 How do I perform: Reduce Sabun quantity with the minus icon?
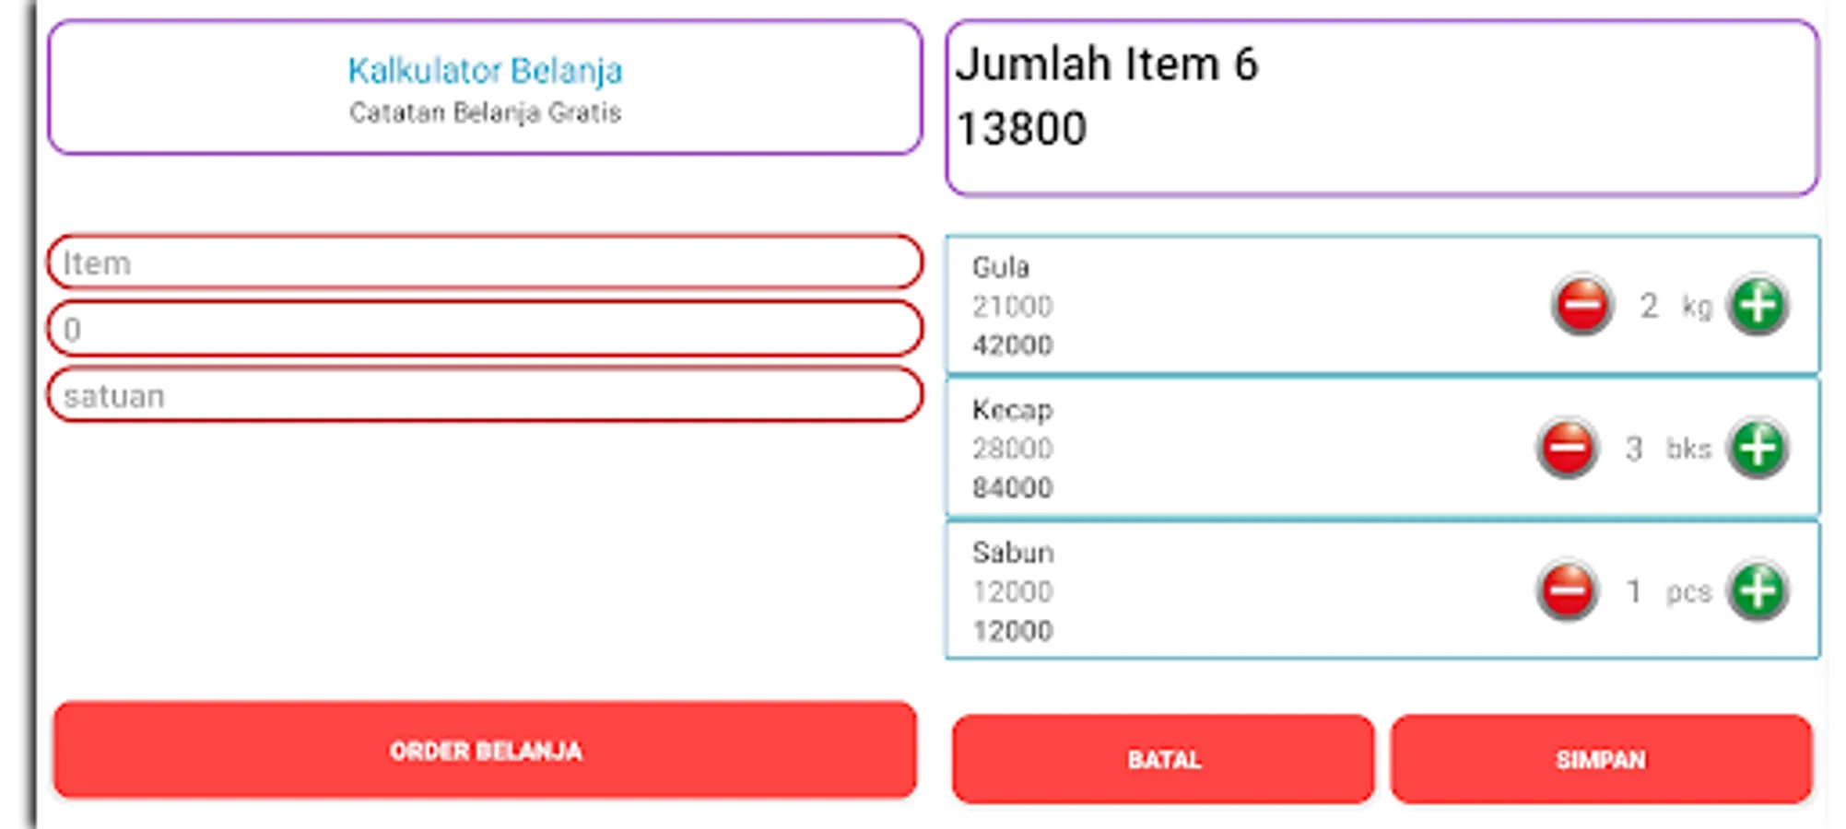point(1567,590)
